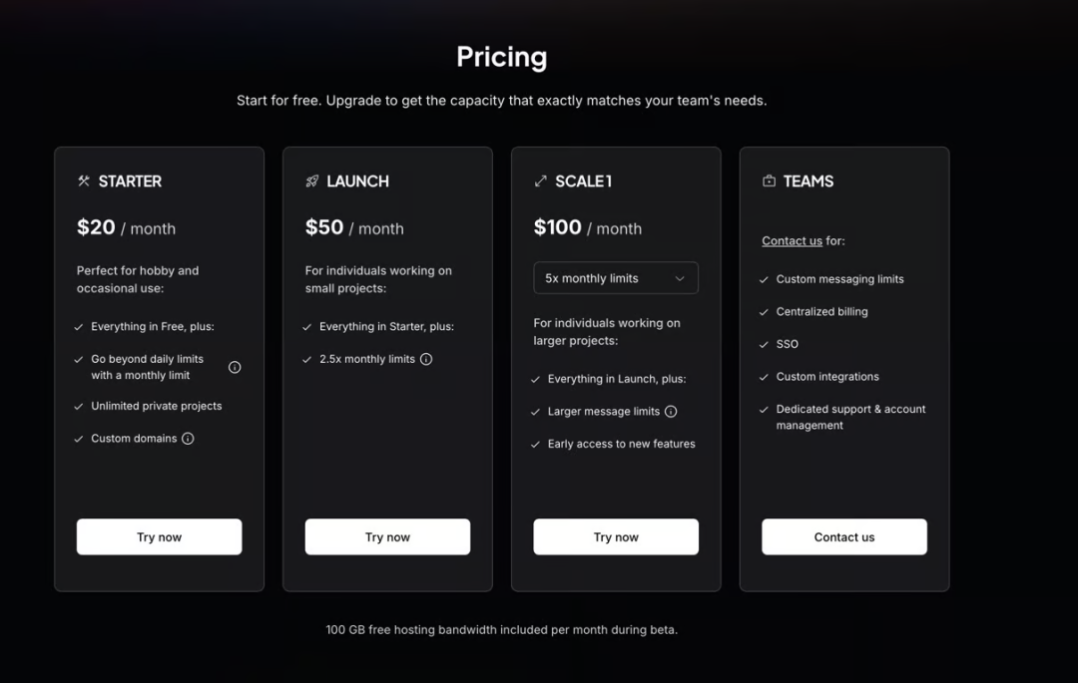
Task: Try the Scale1 plan now
Action: [x=616, y=536]
